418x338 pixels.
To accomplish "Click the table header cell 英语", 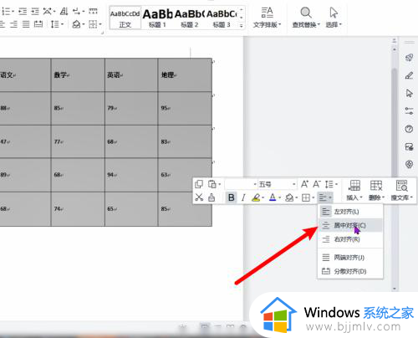I will click(x=131, y=74).
